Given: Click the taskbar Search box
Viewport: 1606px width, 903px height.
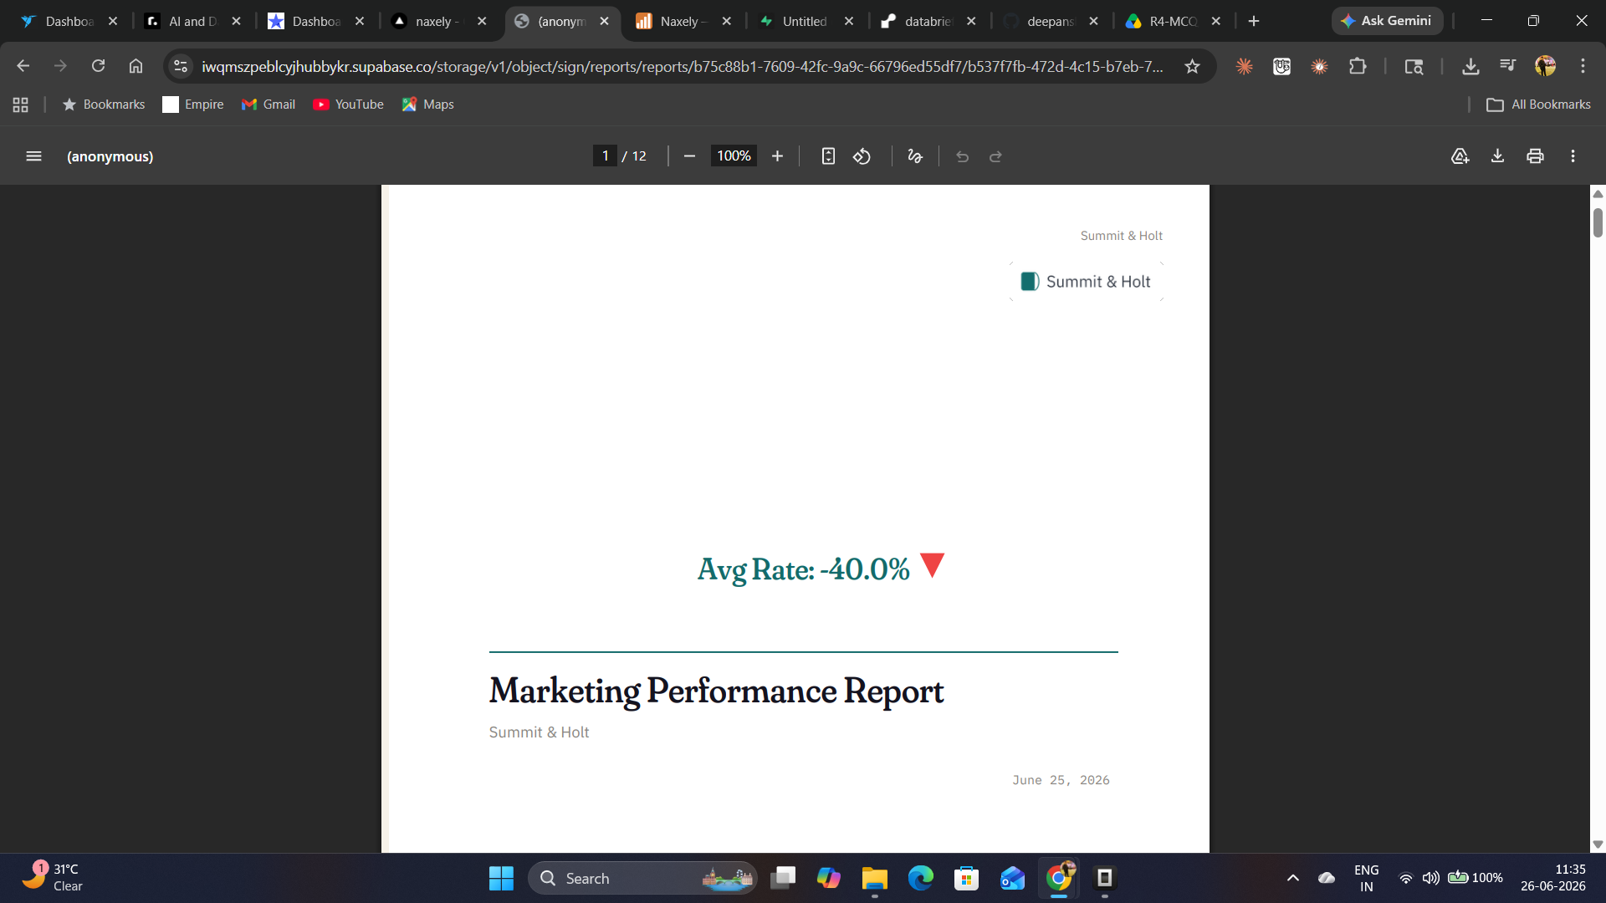Looking at the screenshot, I should pyautogui.click(x=642, y=878).
